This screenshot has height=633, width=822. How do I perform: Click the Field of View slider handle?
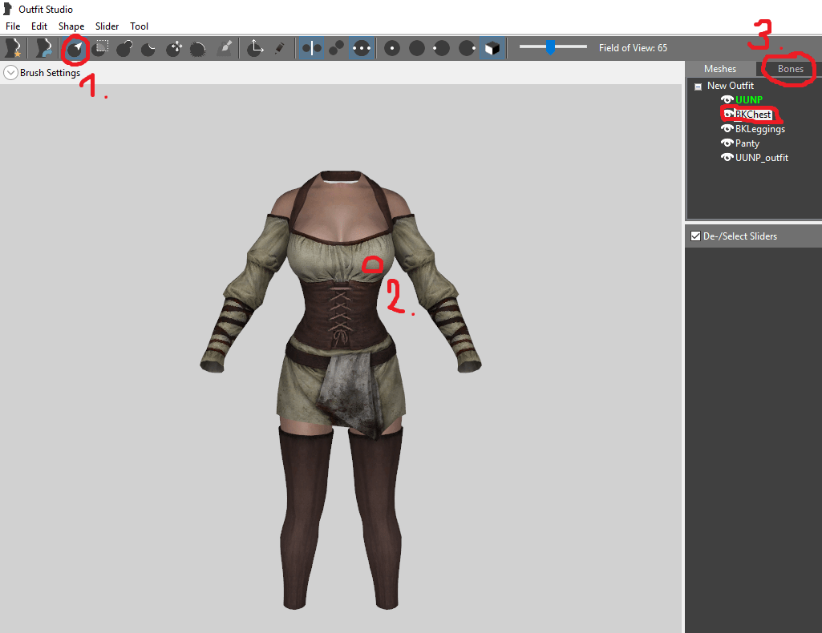click(550, 47)
